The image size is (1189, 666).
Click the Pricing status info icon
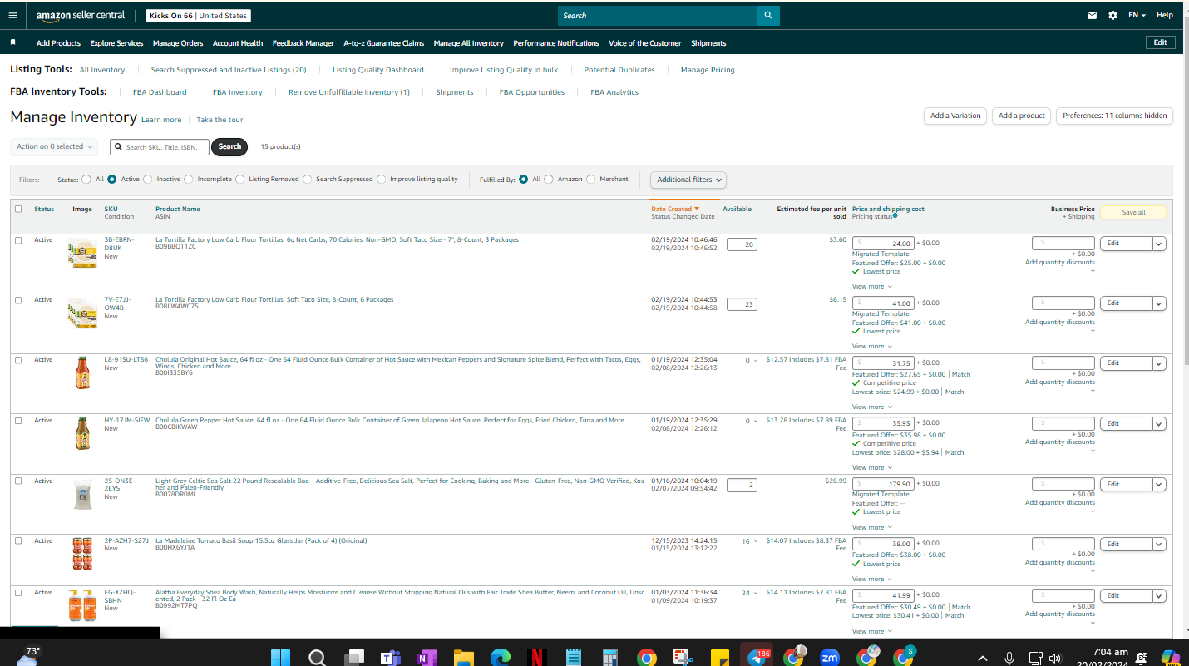coord(895,216)
